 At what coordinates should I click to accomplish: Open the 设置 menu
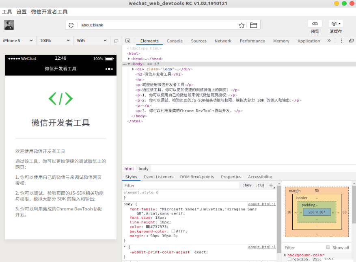[x=22, y=12]
